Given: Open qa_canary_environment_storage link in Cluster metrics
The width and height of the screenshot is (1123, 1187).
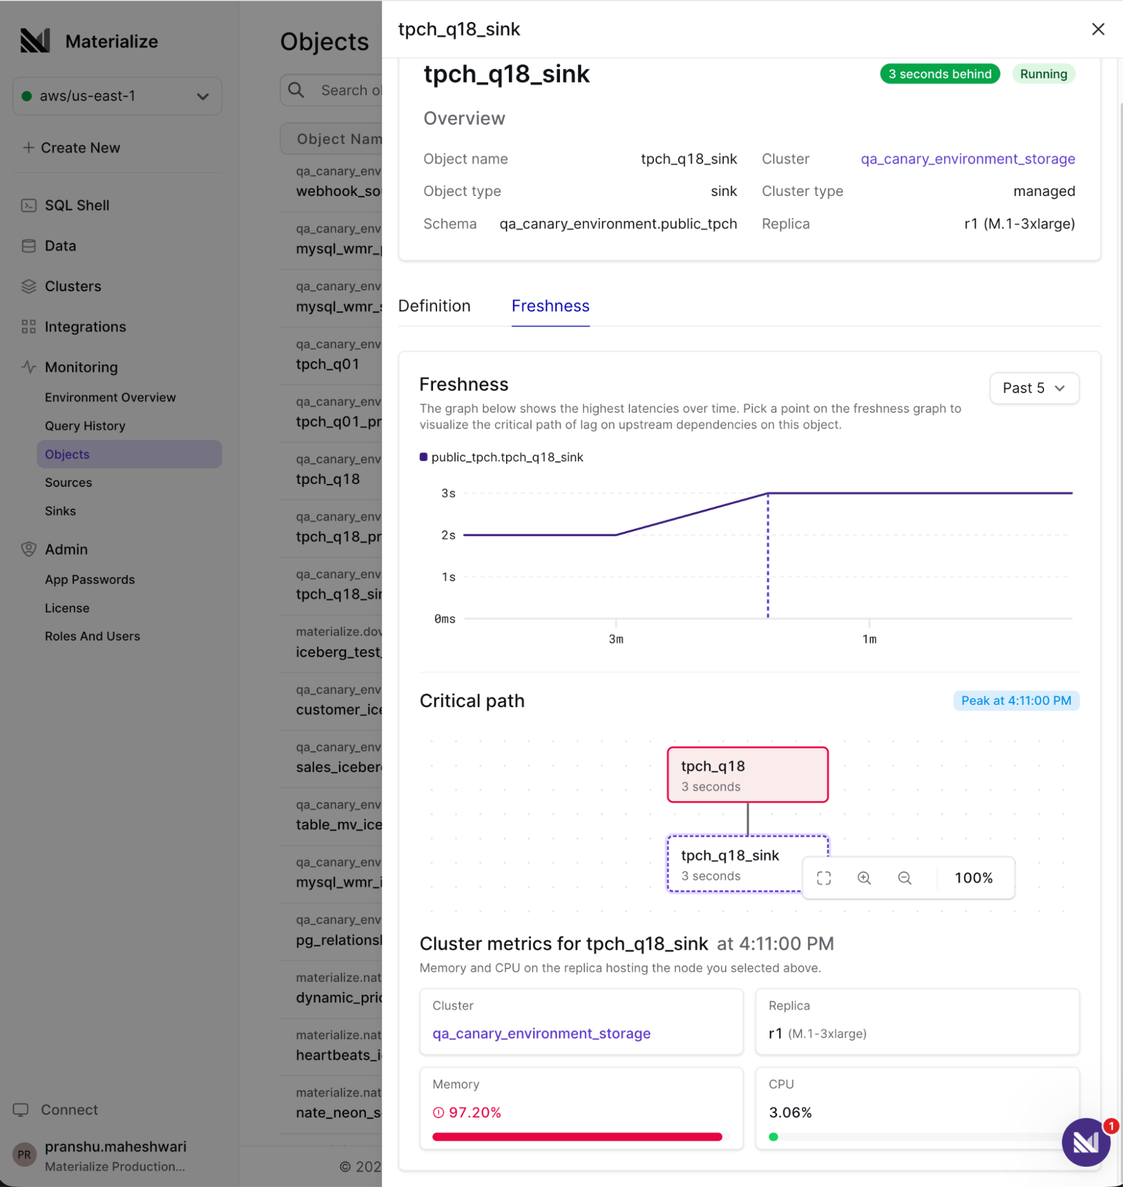Looking at the screenshot, I should click(x=541, y=1033).
